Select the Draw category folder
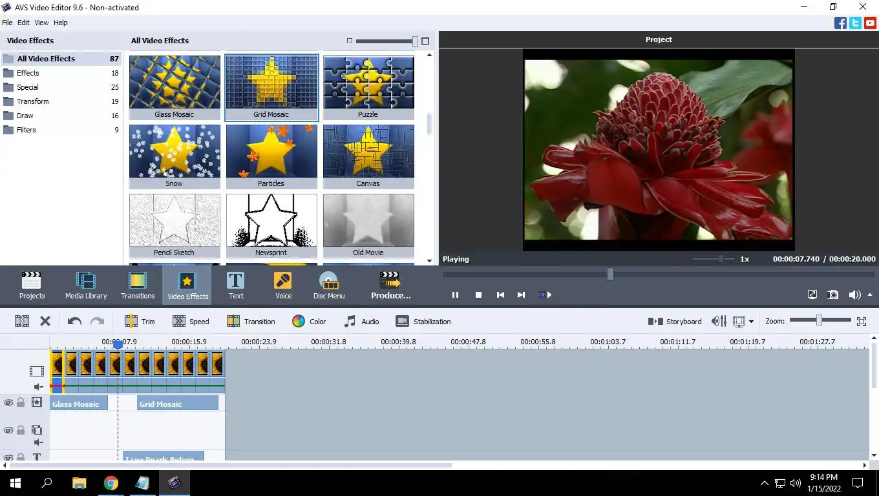The width and height of the screenshot is (879, 496). click(x=61, y=116)
